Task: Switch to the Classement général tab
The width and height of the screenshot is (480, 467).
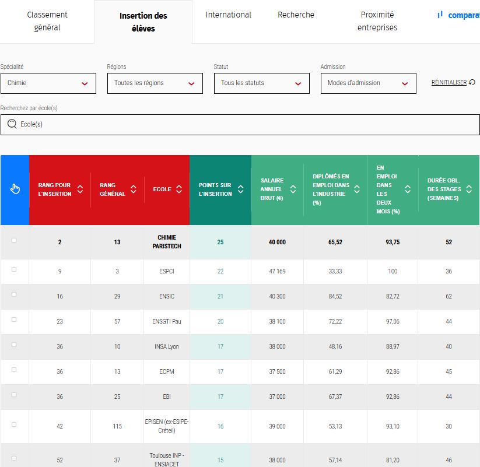Action: 47,22
